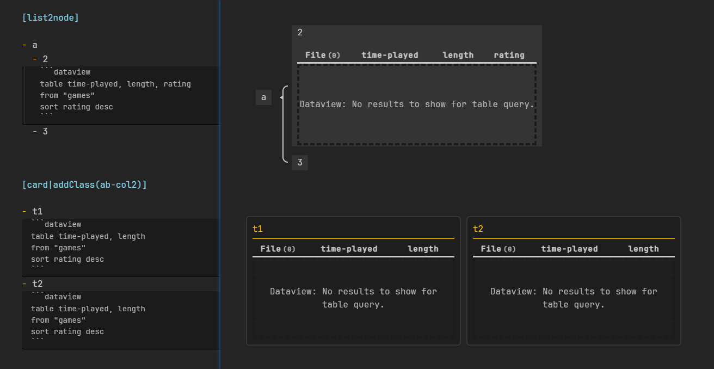
Task: Click the curly bracket connecting node a
Action: coord(284,124)
